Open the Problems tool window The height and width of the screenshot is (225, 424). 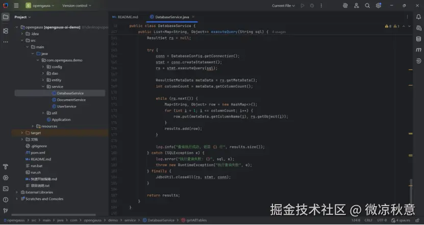click(x=6, y=200)
